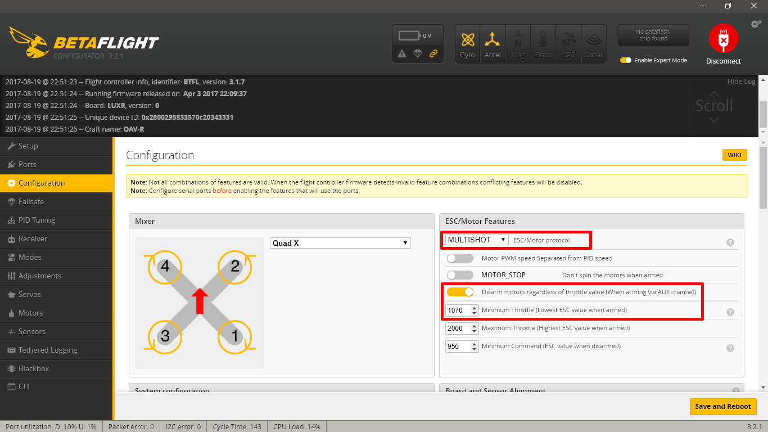768x432 pixels.
Task: Click the GPS sensor icon
Action: point(568,44)
